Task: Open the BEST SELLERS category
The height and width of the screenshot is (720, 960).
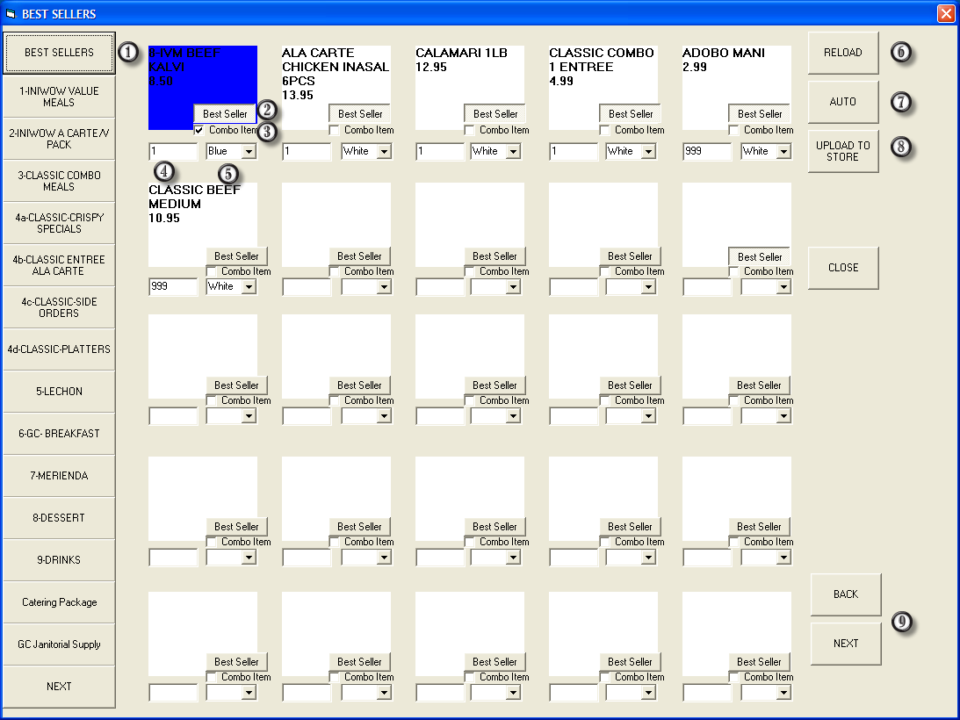Action: click(59, 53)
